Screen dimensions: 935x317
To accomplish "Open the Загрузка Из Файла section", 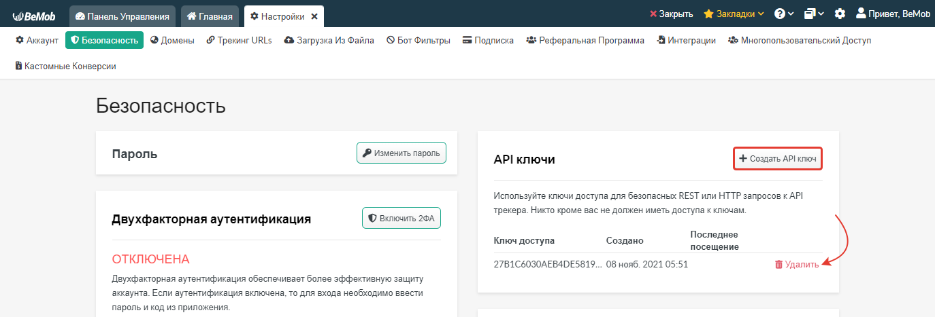I will coord(329,40).
